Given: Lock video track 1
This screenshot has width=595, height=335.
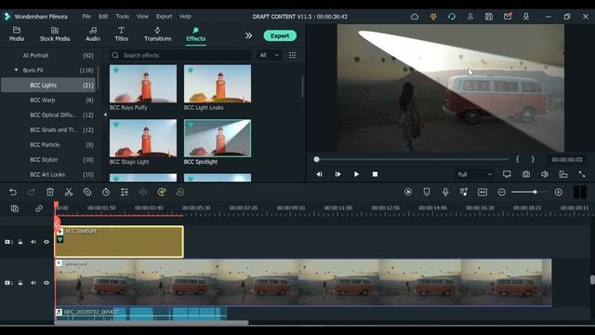Looking at the screenshot, I should [20, 283].
